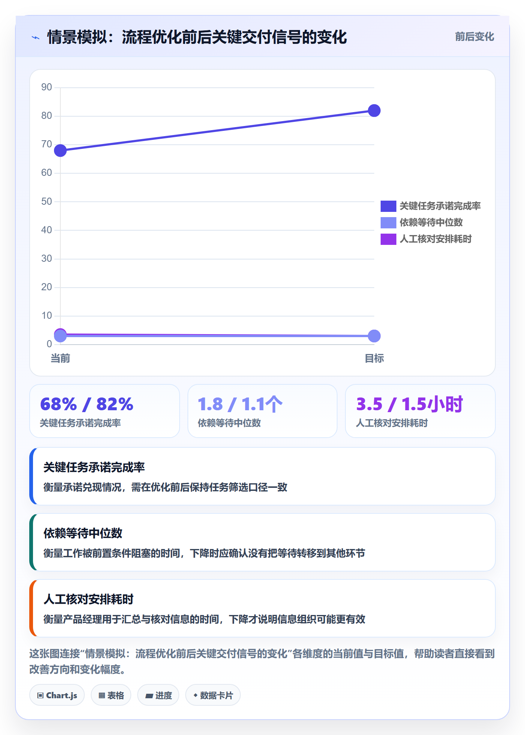Click the 目标 x-axis label
The height and width of the screenshot is (735, 525).
coord(374,358)
